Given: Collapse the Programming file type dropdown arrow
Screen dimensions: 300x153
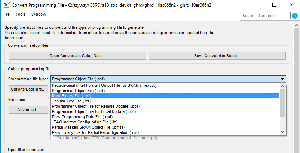Looking at the screenshot, I should coord(282,79).
